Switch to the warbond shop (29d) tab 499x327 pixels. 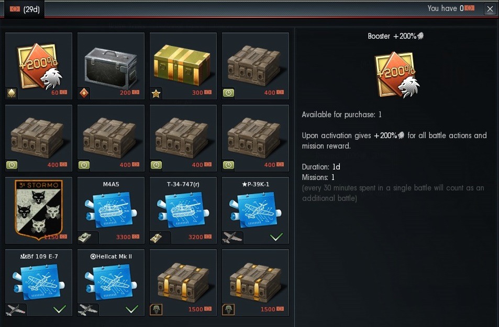tap(25, 9)
